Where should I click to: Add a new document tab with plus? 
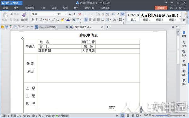107,27
